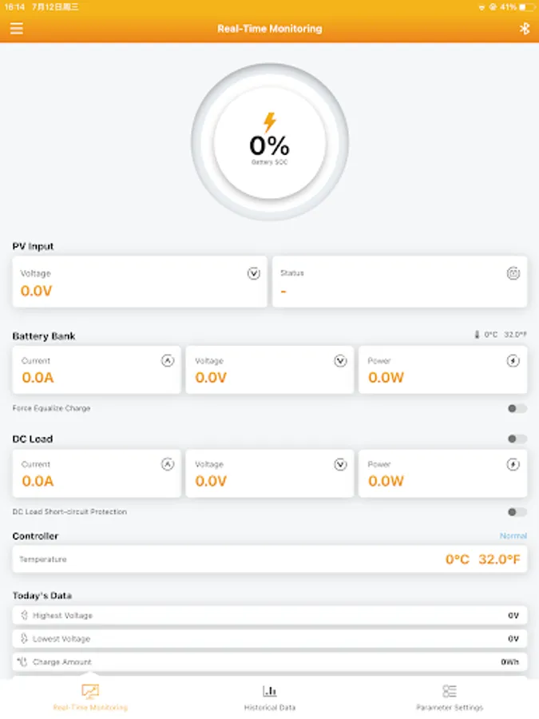
Task: Tap the Bluetooth icon in the title bar
Action: pos(525,28)
